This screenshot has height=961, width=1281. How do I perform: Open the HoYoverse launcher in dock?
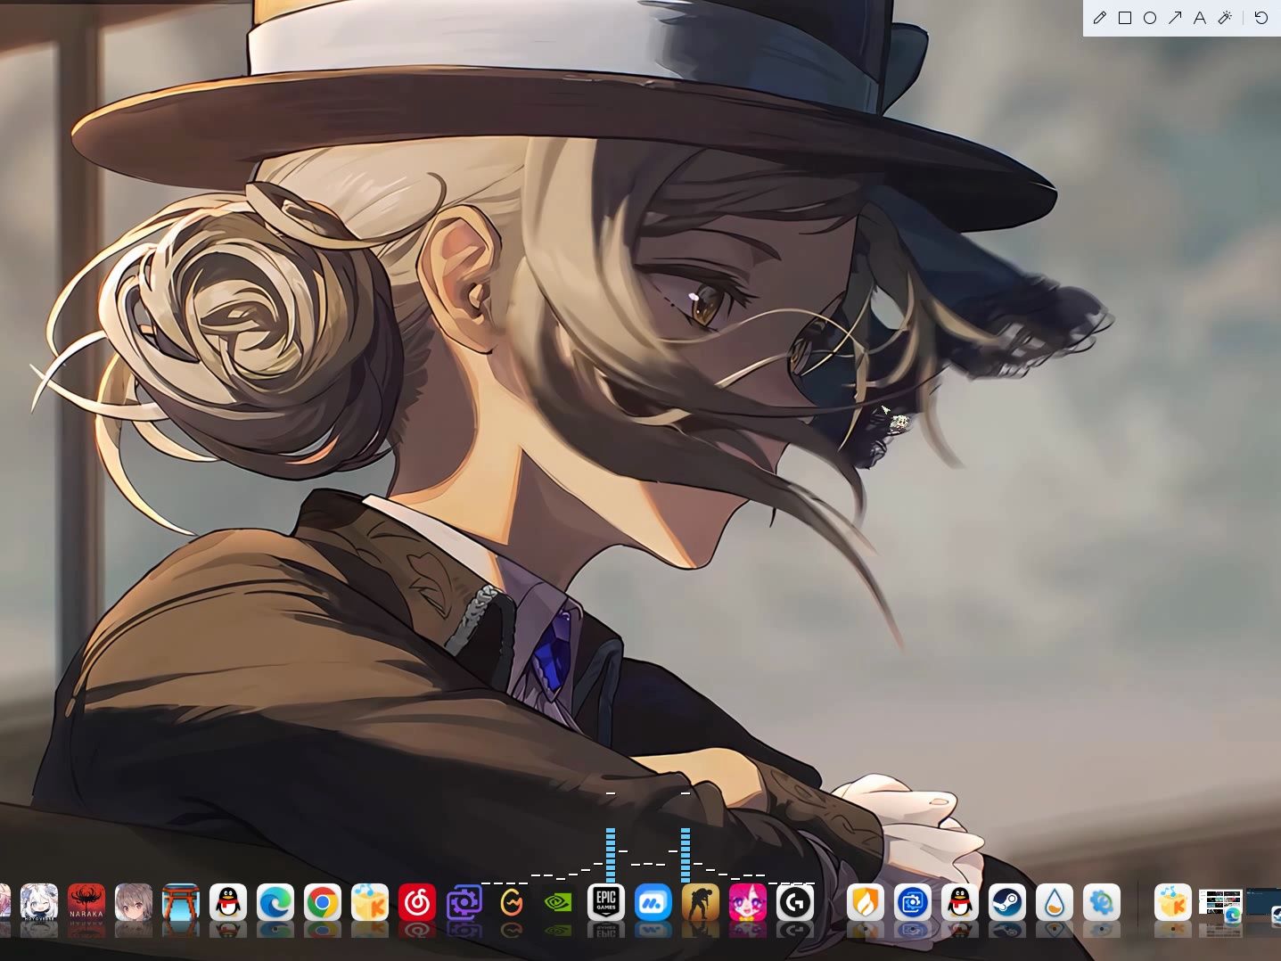point(39,902)
